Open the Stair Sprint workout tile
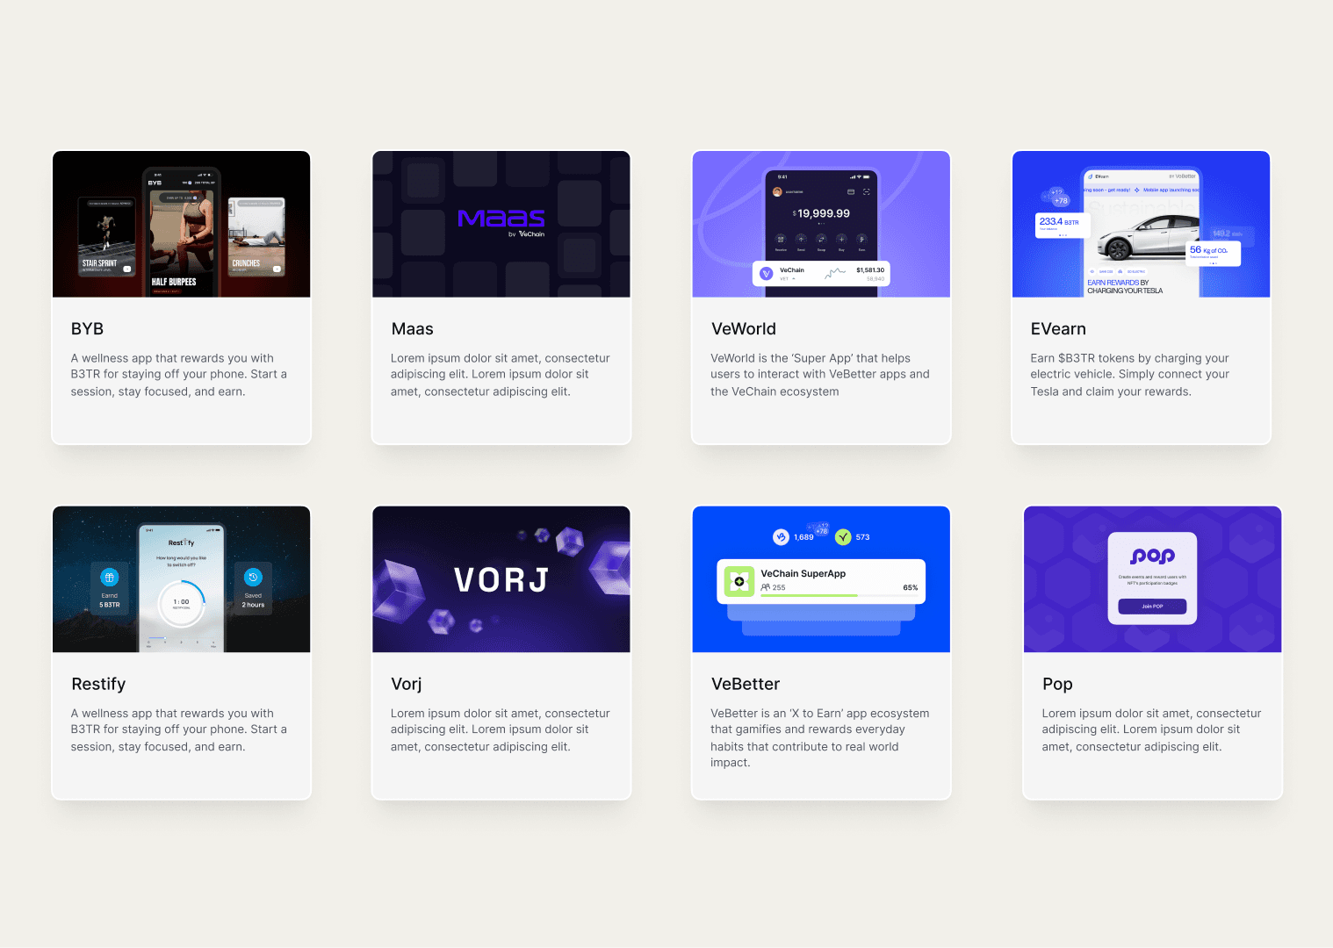Screen dimensions: 1333x948 click(x=106, y=238)
